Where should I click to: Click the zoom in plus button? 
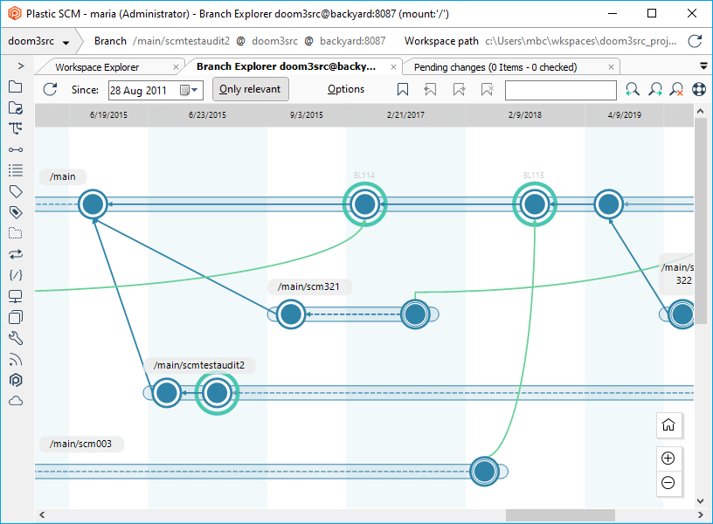click(668, 458)
